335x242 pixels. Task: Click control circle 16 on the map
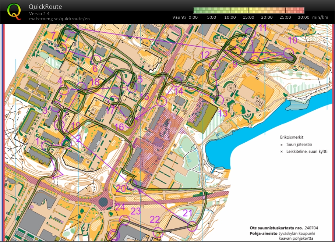[x=130, y=123]
